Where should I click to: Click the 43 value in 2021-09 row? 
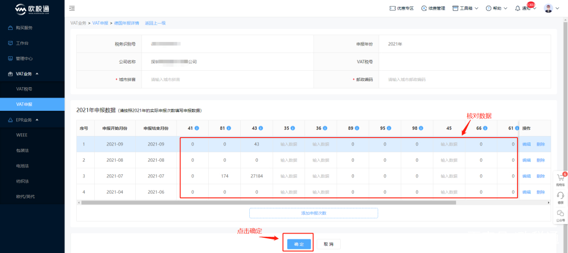point(257,144)
